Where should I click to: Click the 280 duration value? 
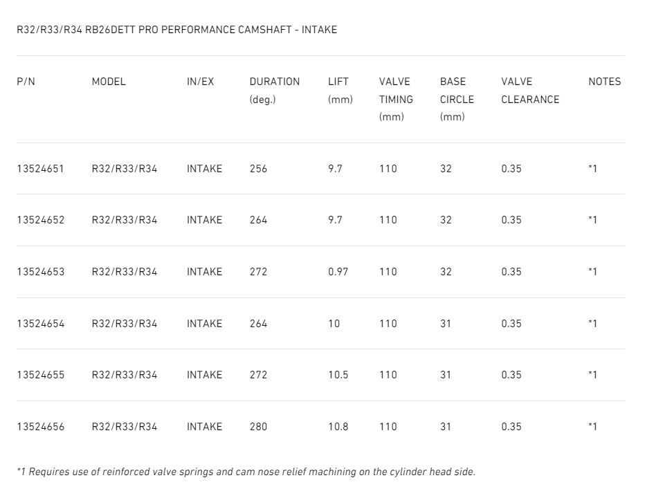[x=258, y=427]
